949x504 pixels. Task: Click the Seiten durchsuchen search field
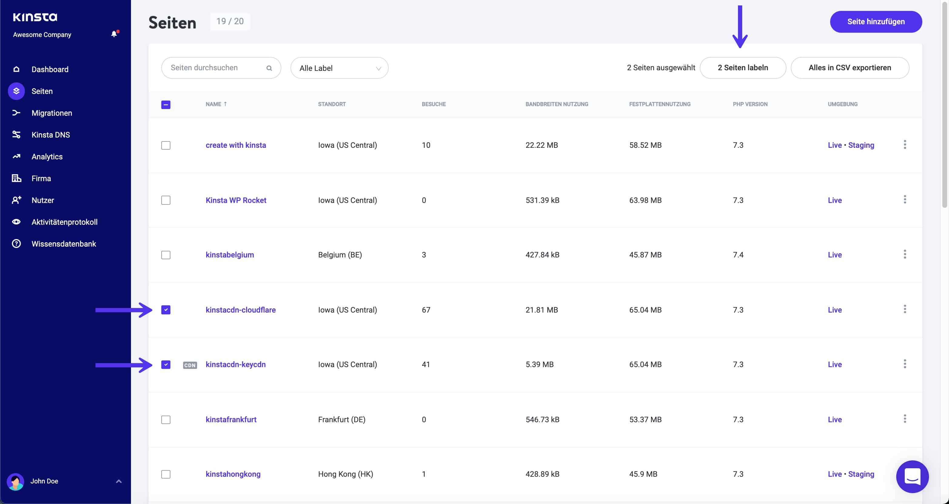[221, 68]
